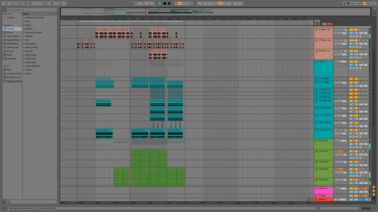Click the Set locator button
Image resolution: width=378 pixels, height=212 pixels.
(317, 21)
